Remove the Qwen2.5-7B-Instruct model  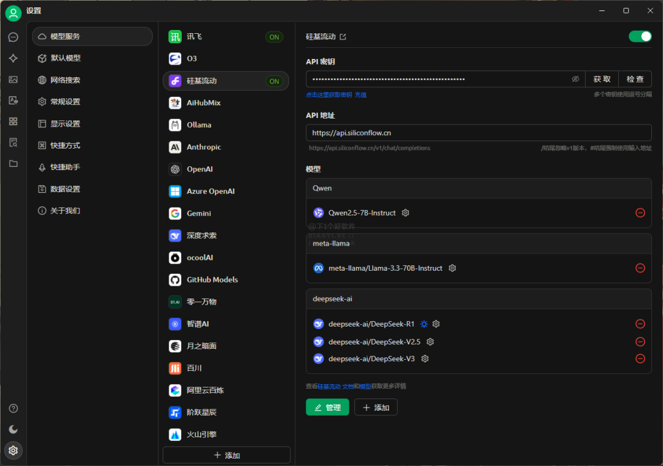tap(640, 212)
